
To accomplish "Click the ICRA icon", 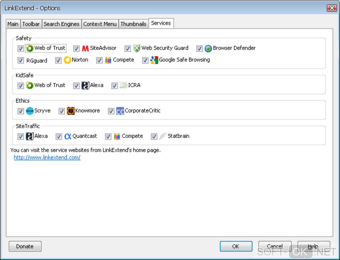I will tap(124, 85).
